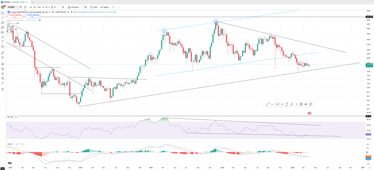The width and height of the screenshot is (374, 170).
Task: Pick cross line in the floating favorites toolbar
Action: 282,104
